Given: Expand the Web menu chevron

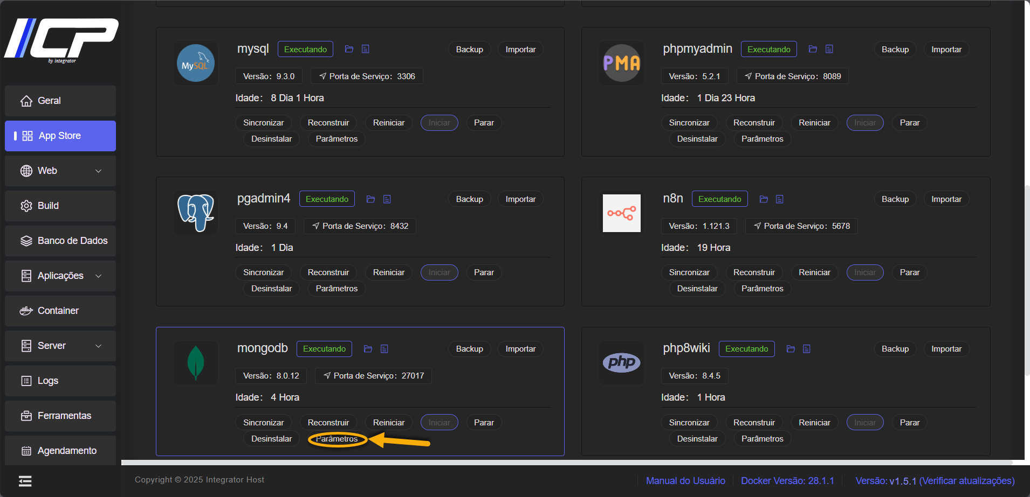Looking at the screenshot, I should click(x=98, y=171).
